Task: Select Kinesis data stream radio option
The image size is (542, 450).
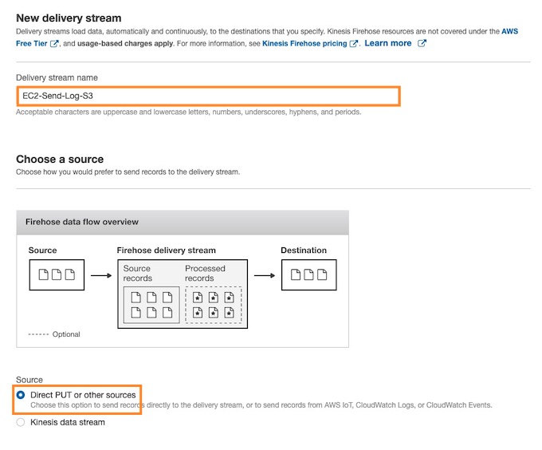Action: click(x=21, y=422)
